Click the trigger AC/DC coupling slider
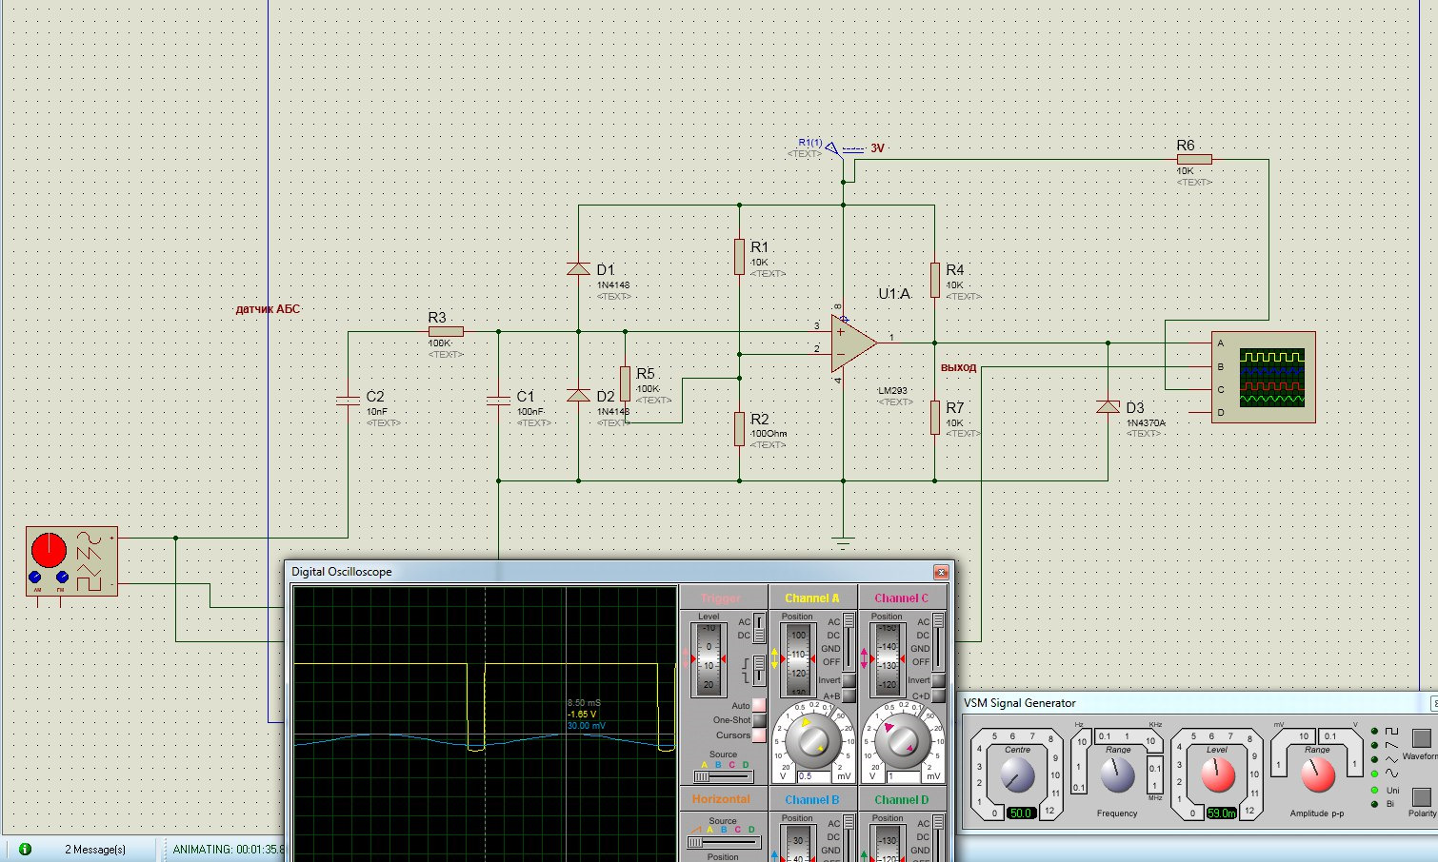This screenshot has width=1438, height=862. click(x=759, y=628)
